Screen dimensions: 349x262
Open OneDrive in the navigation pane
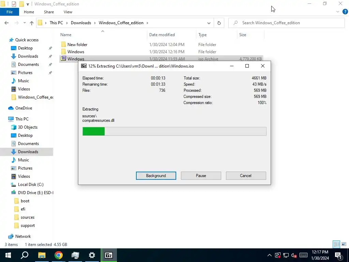24,108
